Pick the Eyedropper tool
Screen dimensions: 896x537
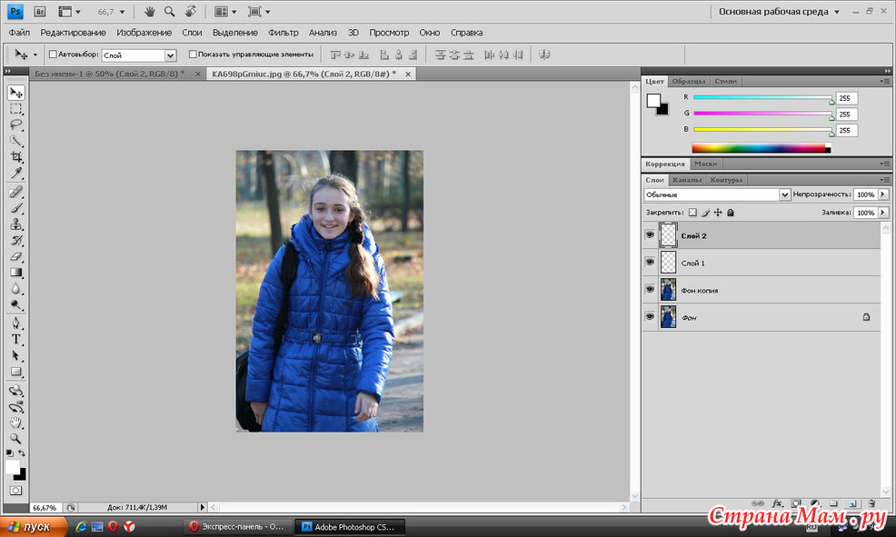click(16, 174)
